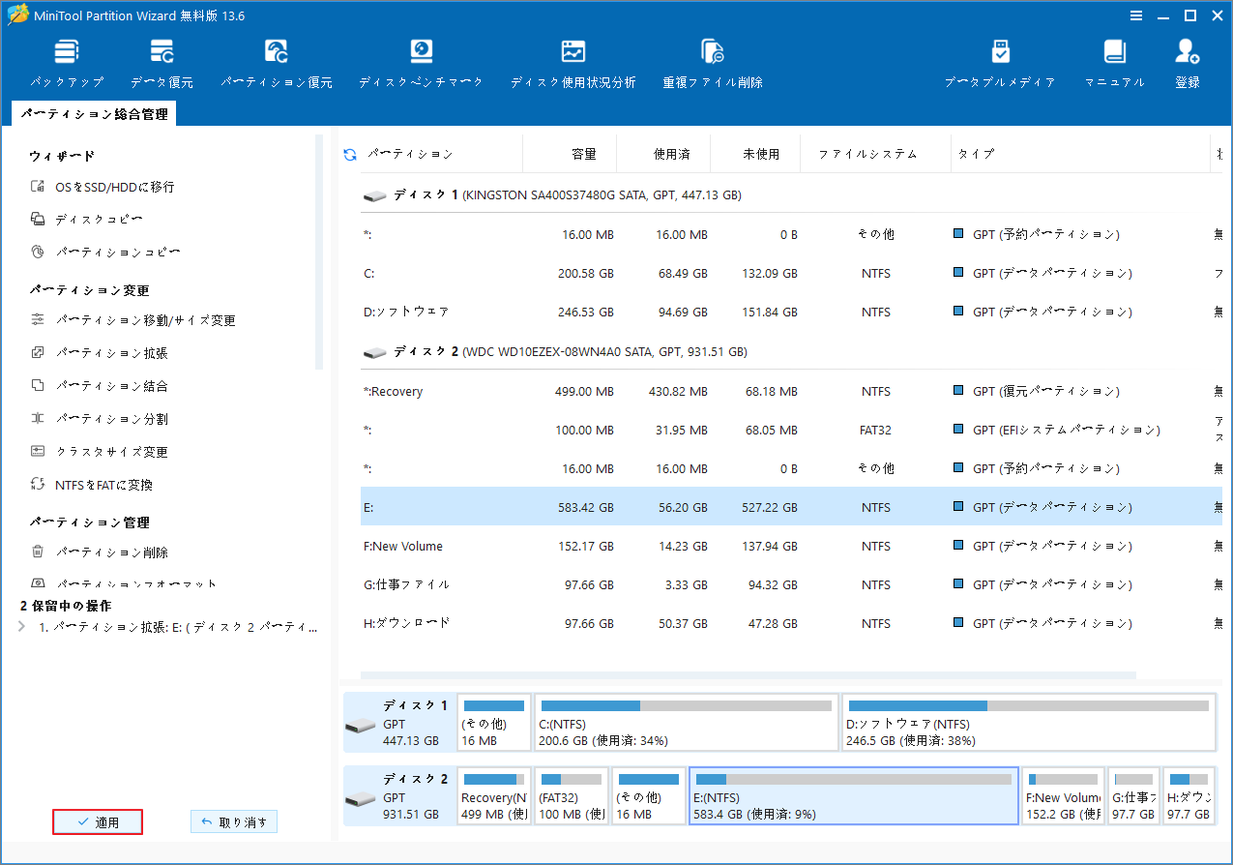This screenshot has height=865, width=1233.
Task: Expand the pending operation パーティション拡張 entry
Action: [x=21, y=626]
